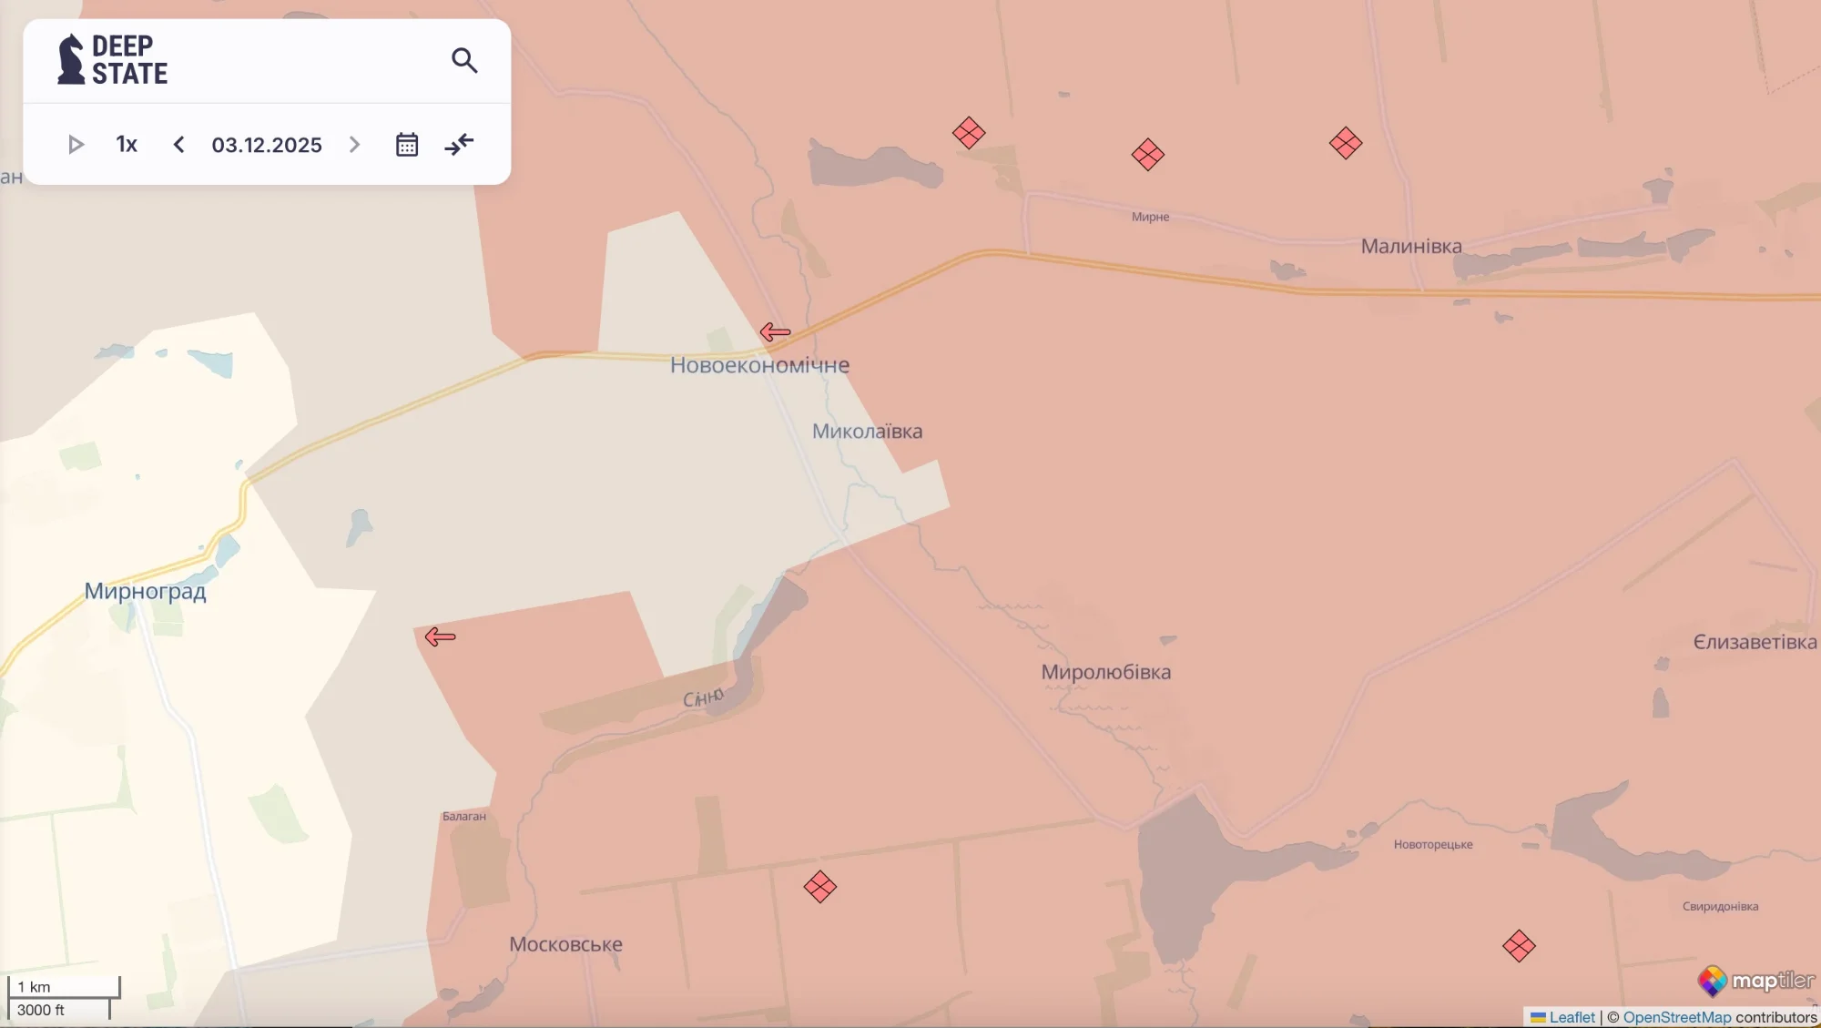The width and height of the screenshot is (1821, 1028).
Task: Open OpenStreetMap contributors link
Action: pos(1676,1017)
